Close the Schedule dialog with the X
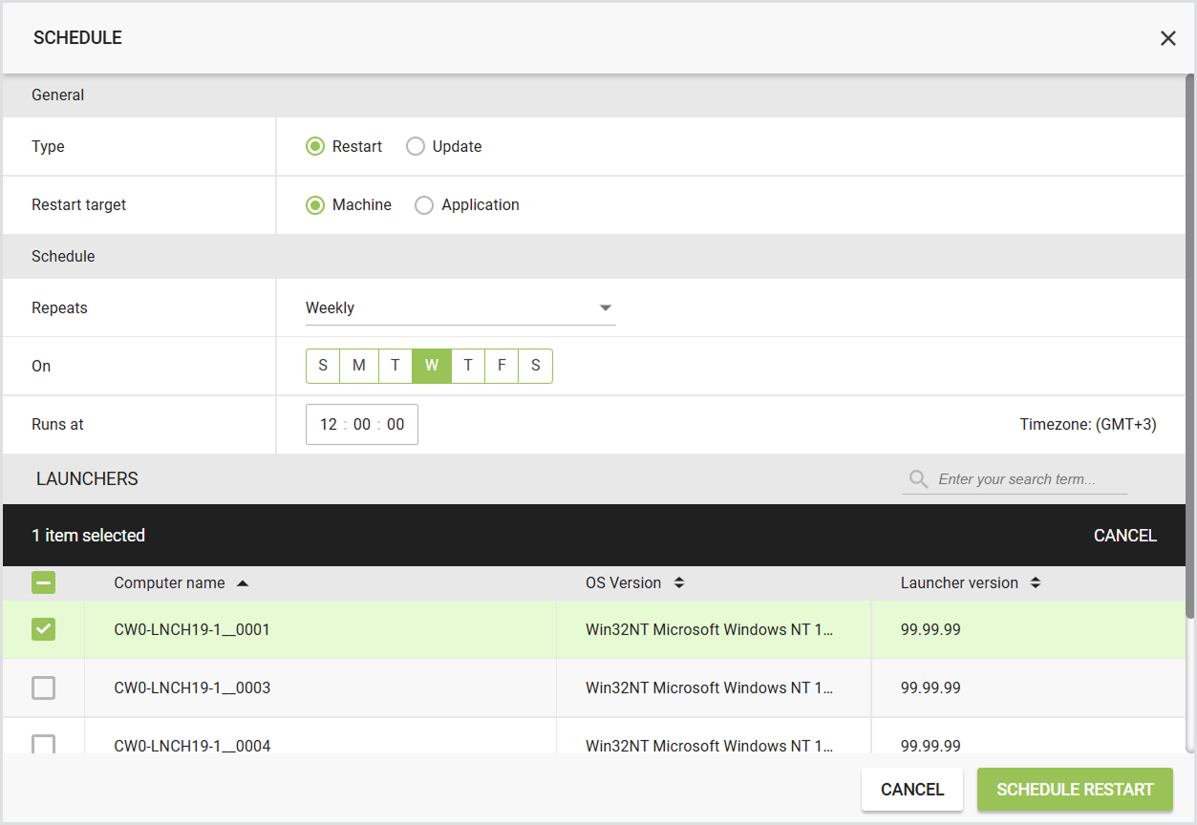This screenshot has height=825, width=1197. 1167,38
